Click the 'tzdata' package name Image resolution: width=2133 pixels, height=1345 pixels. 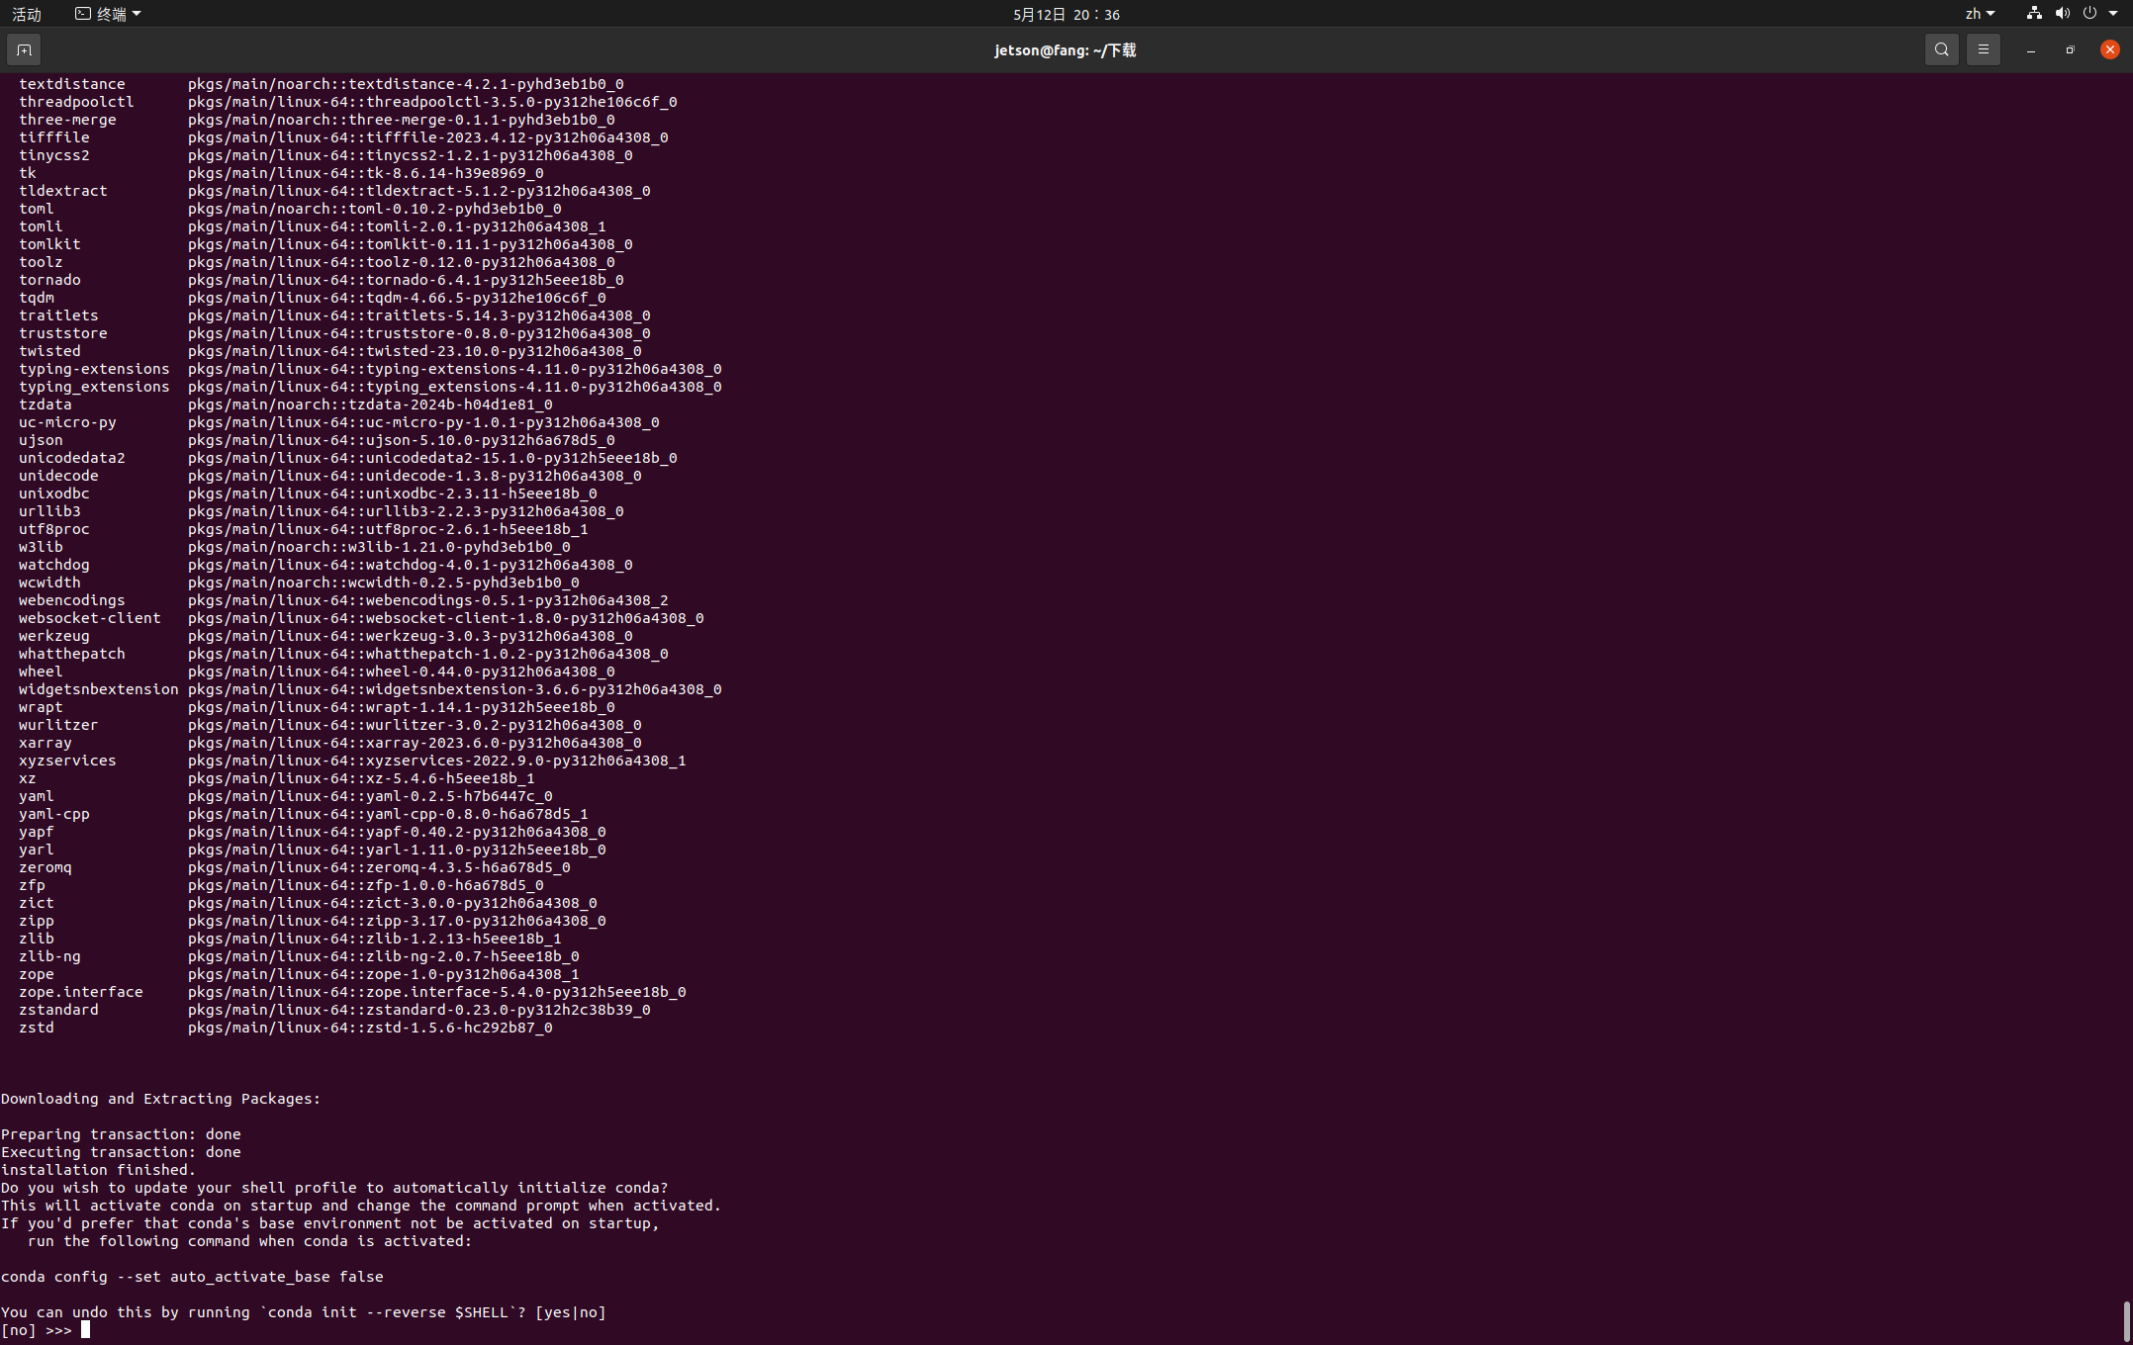tap(46, 404)
